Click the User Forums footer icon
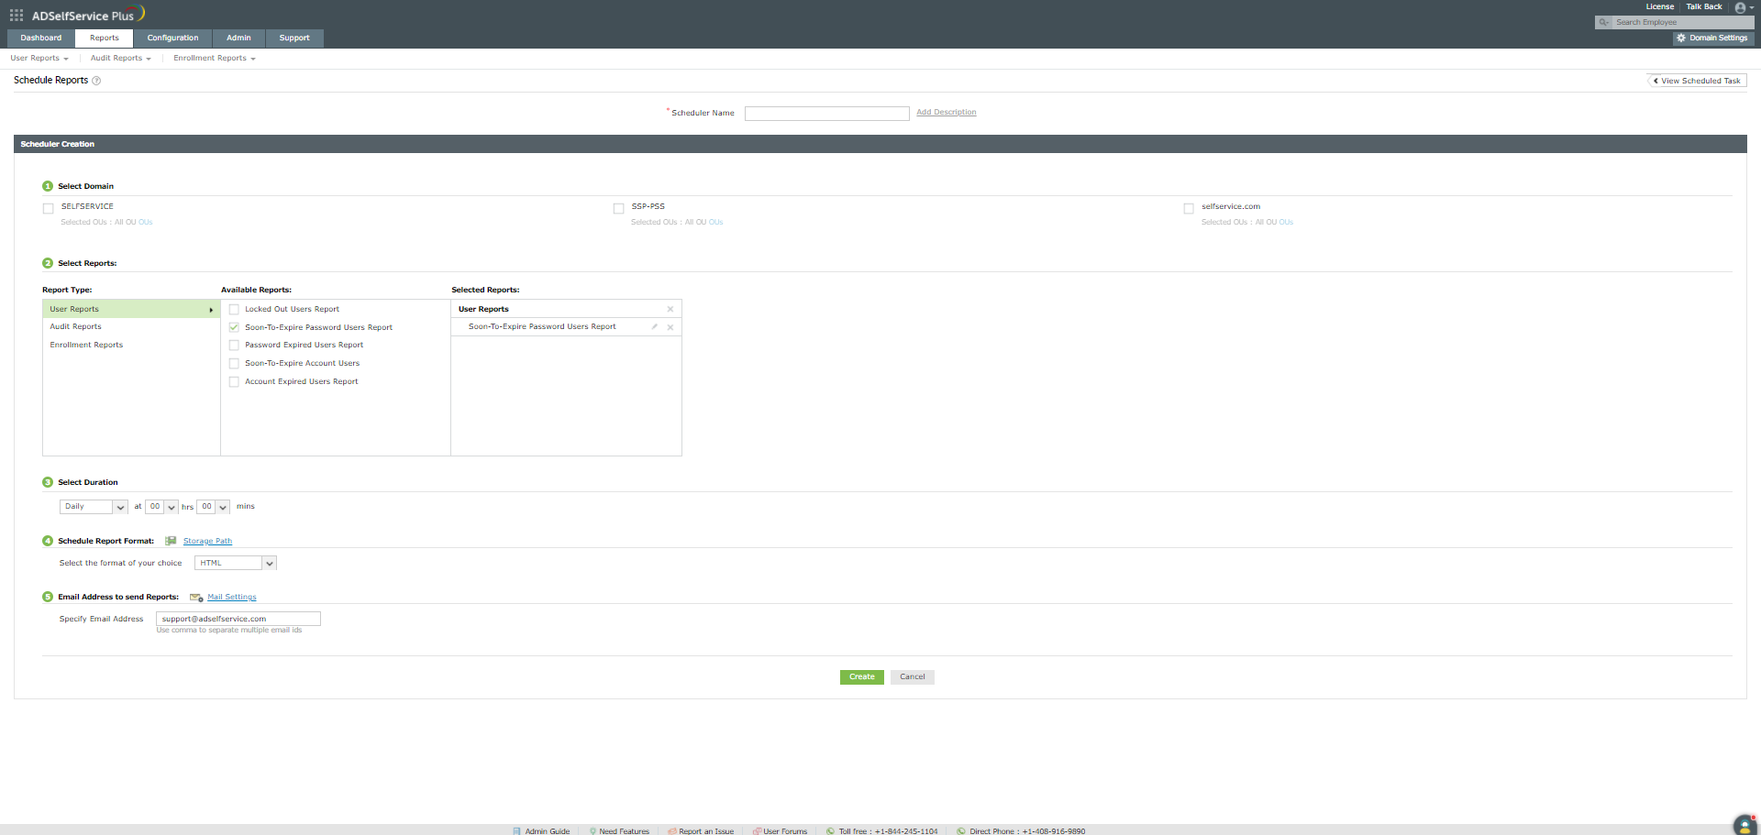Viewport: 1761px width, 835px height. coord(757,831)
